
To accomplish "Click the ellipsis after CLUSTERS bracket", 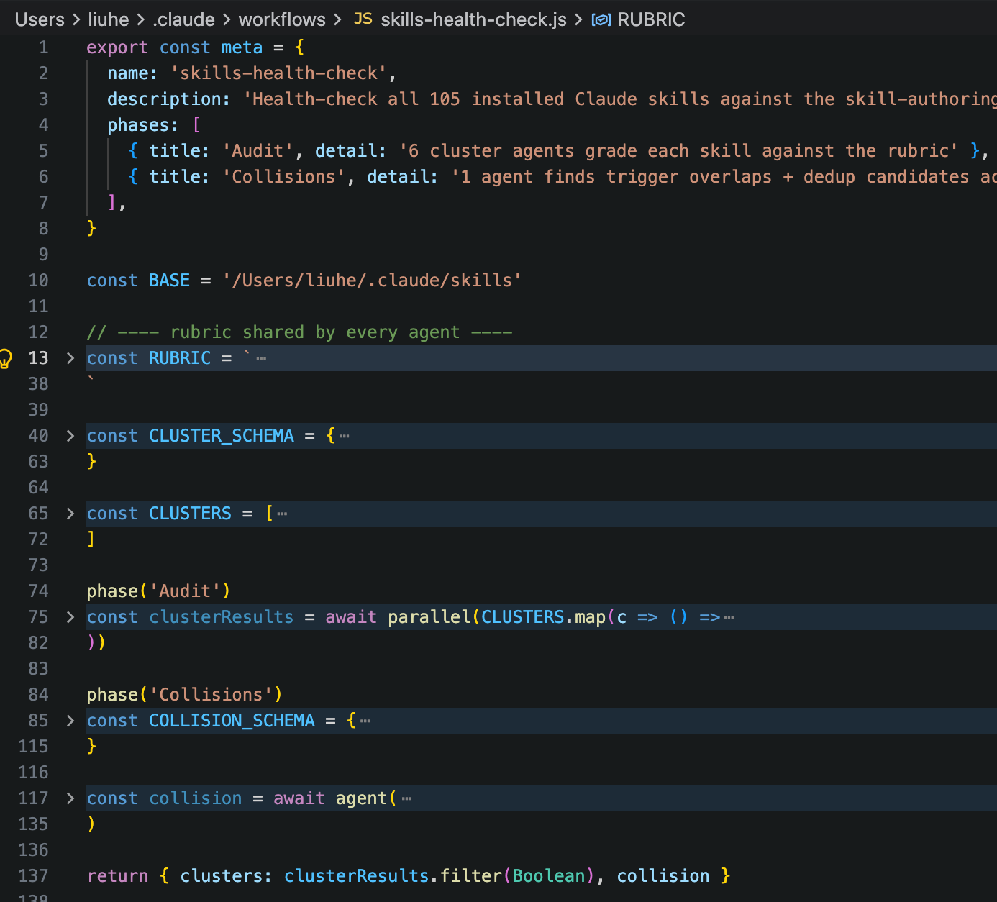I will [282, 514].
